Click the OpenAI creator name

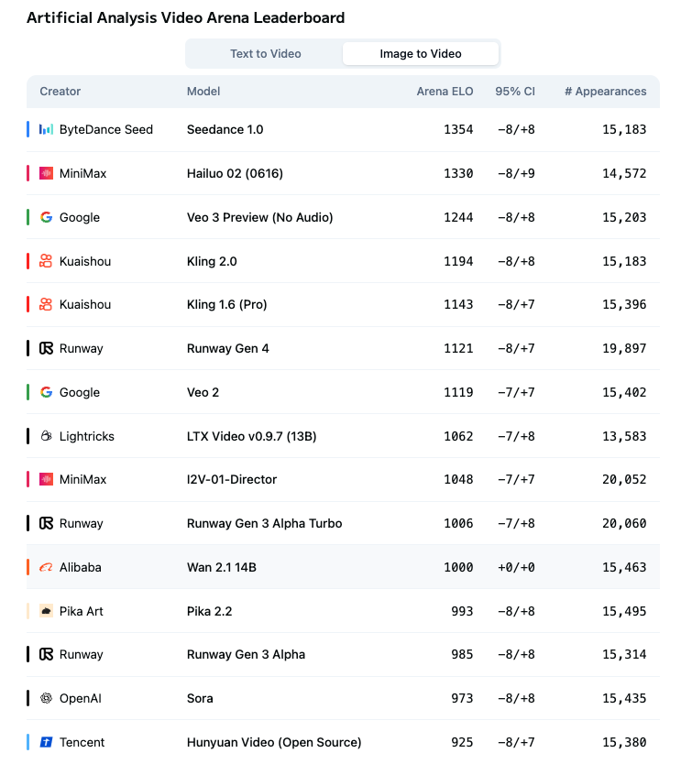(80, 698)
